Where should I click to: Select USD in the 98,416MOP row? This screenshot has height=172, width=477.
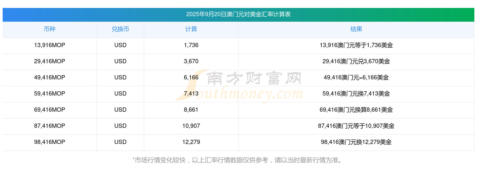click(120, 142)
